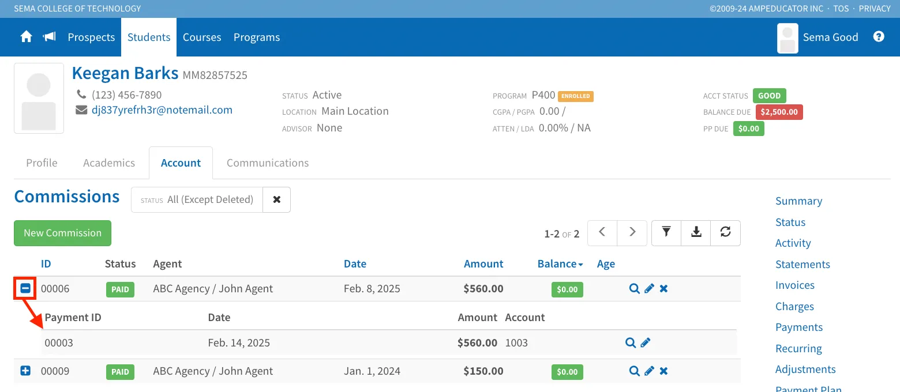Expand commission 00009 payment rows
Image resolution: width=900 pixels, height=392 pixels.
tap(25, 371)
